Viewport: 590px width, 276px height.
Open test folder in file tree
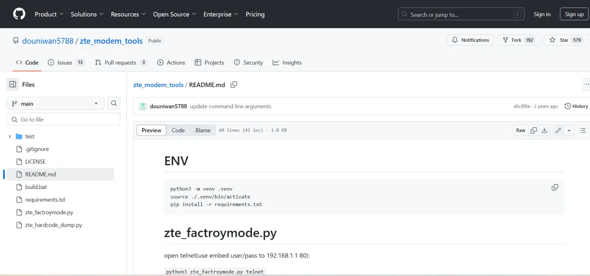pos(30,136)
